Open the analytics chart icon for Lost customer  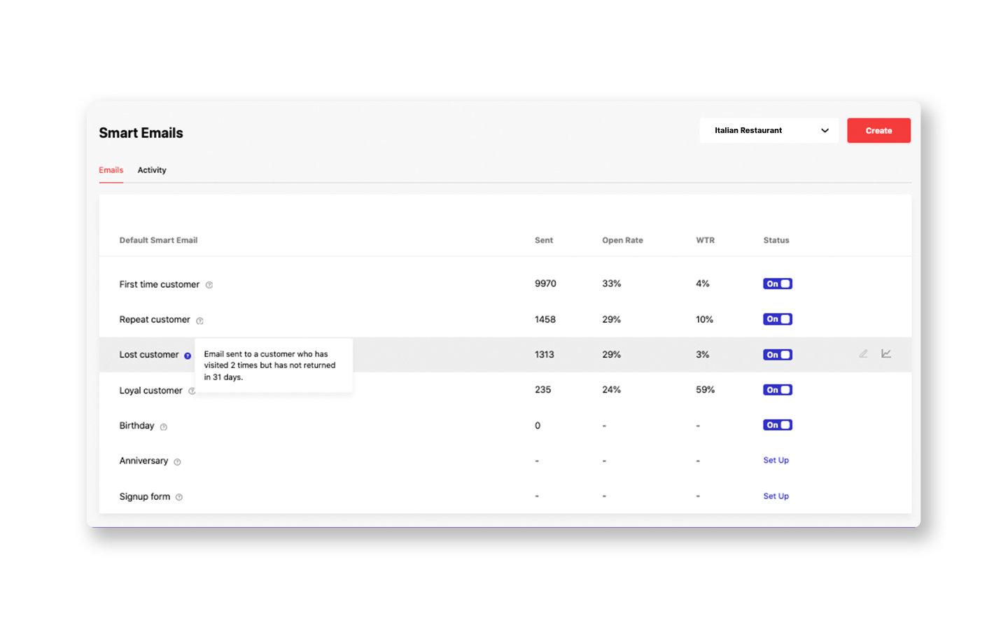pyautogui.click(x=886, y=354)
